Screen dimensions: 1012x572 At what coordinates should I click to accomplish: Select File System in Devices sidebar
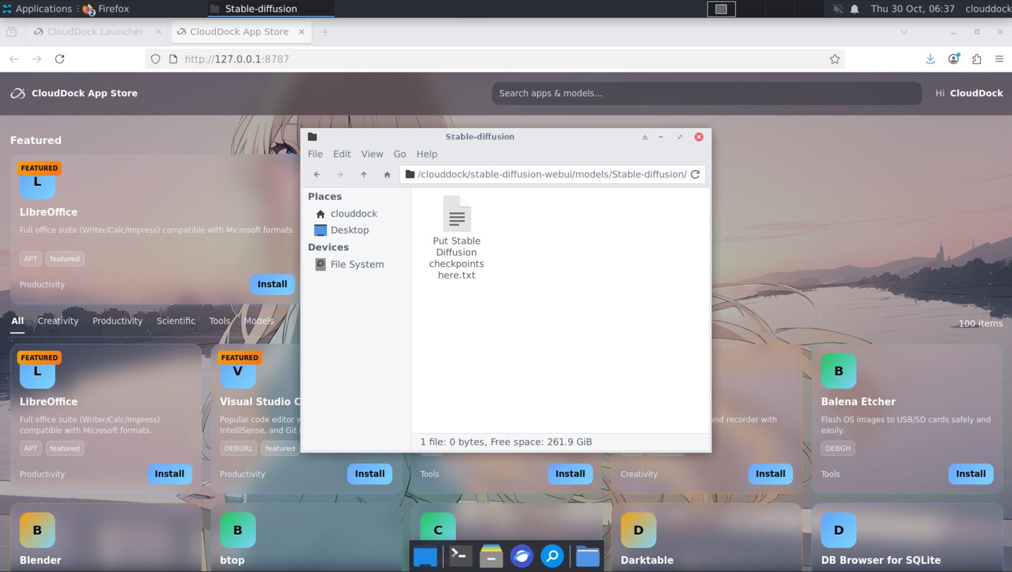(x=356, y=264)
